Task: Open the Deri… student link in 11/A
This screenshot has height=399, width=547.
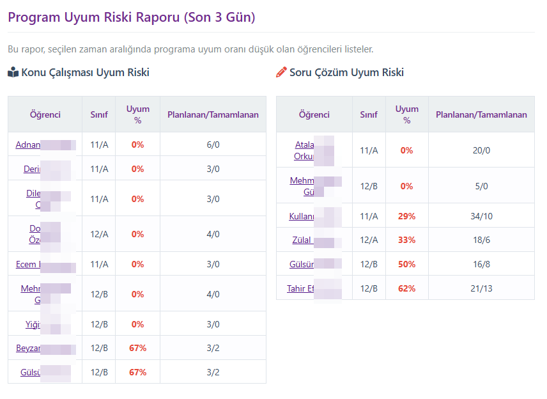Action: click(x=32, y=169)
